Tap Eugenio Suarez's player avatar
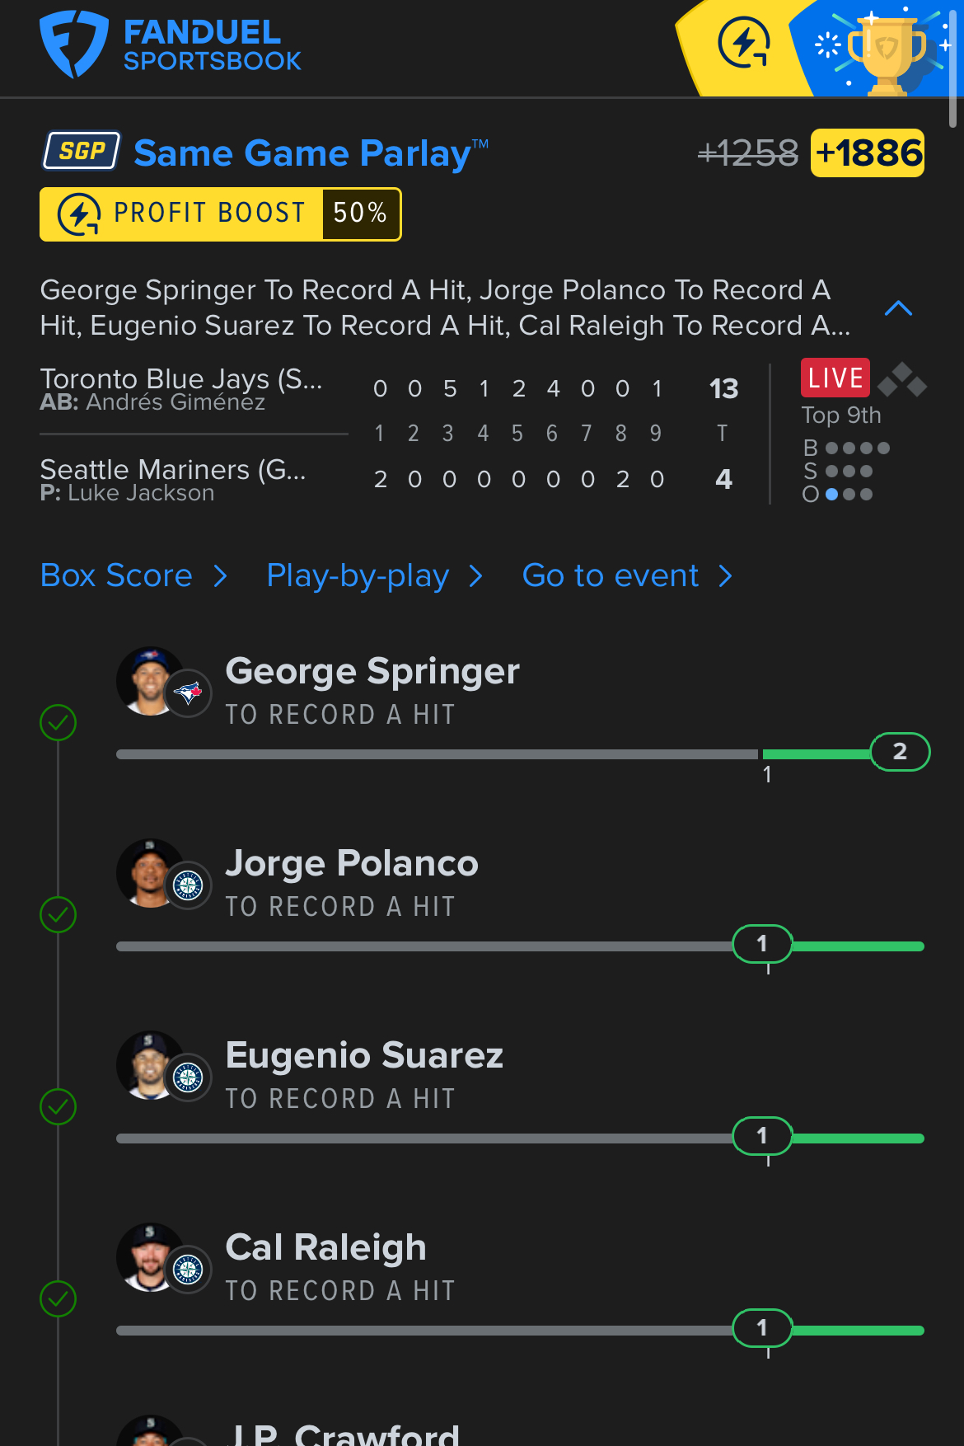Image resolution: width=964 pixels, height=1446 pixels. point(151,1065)
